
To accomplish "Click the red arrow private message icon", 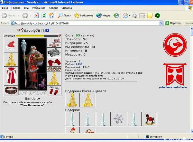I will click(18, 30).
